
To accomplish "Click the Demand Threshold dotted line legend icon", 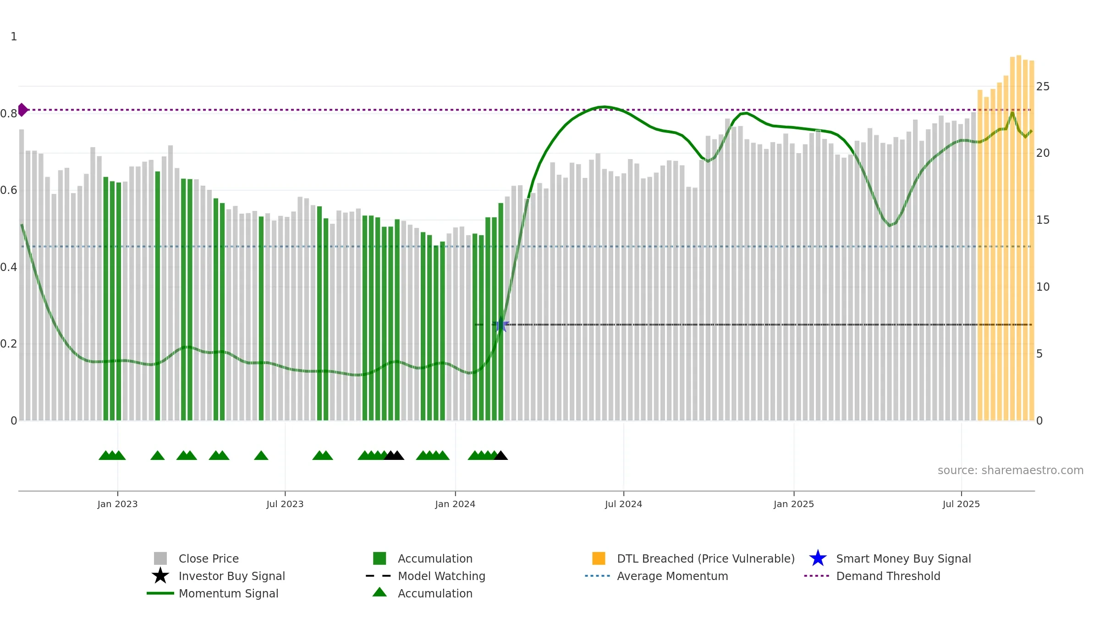I will point(817,576).
